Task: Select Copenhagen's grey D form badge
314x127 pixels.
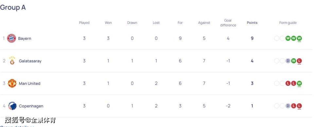Action: tap(288, 106)
